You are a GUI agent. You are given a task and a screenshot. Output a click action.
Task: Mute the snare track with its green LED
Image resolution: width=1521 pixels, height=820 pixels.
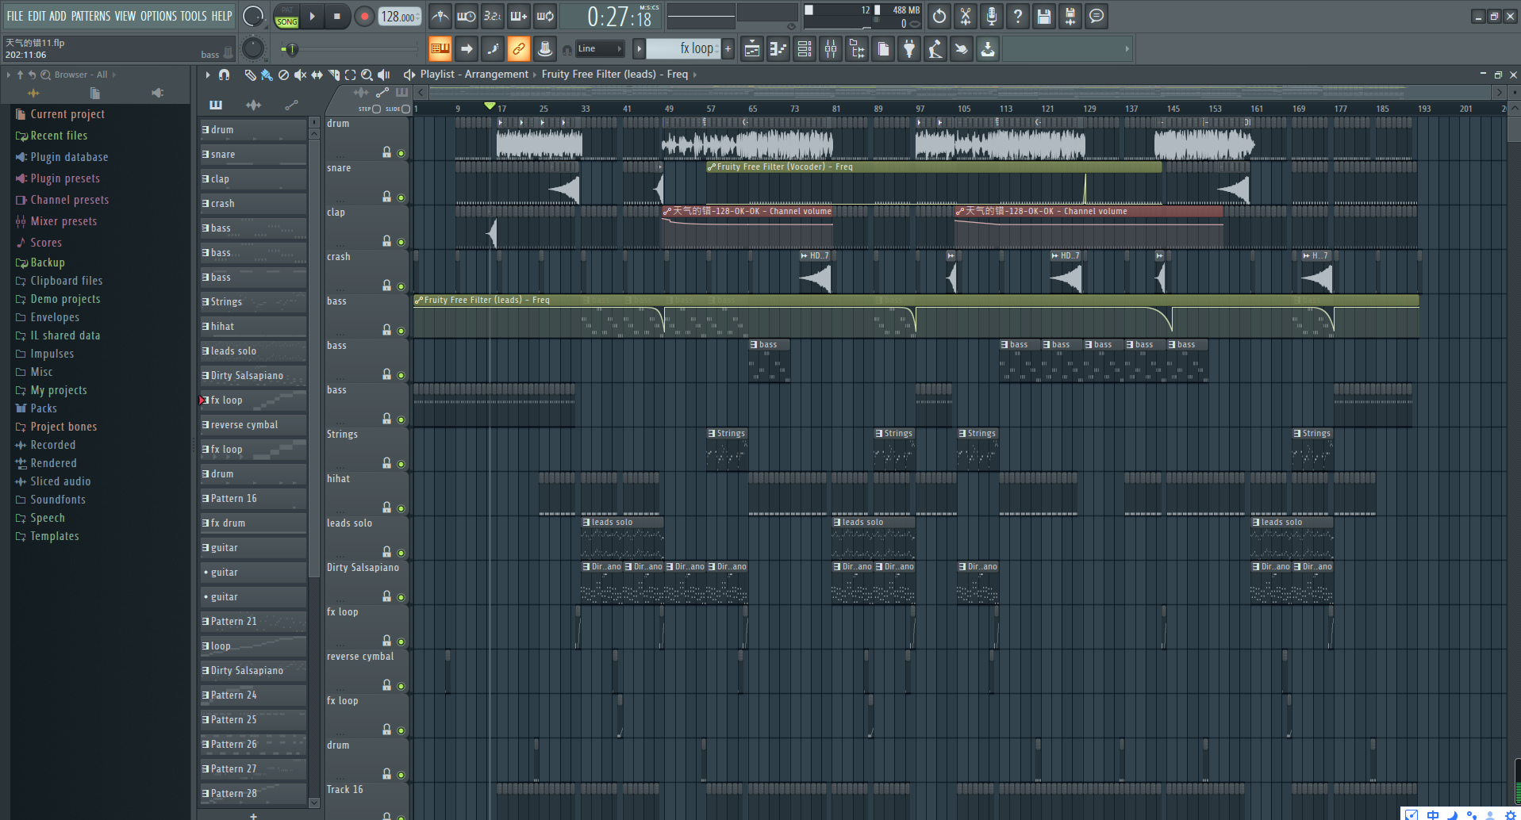coord(401,197)
